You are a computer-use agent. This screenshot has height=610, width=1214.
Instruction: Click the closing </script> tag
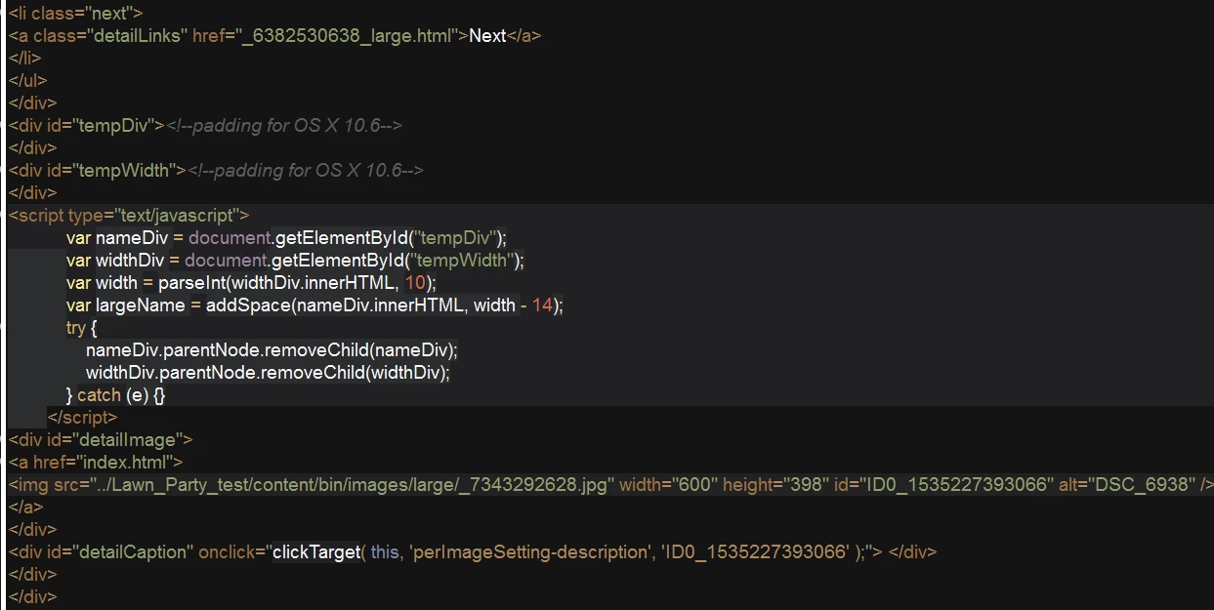[x=82, y=418]
